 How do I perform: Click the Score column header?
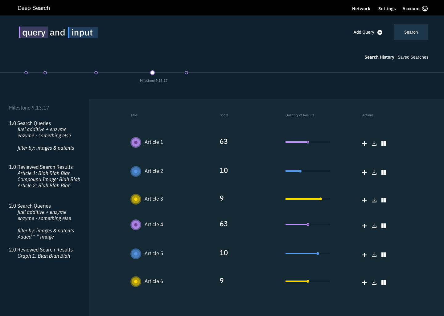coord(224,115)
